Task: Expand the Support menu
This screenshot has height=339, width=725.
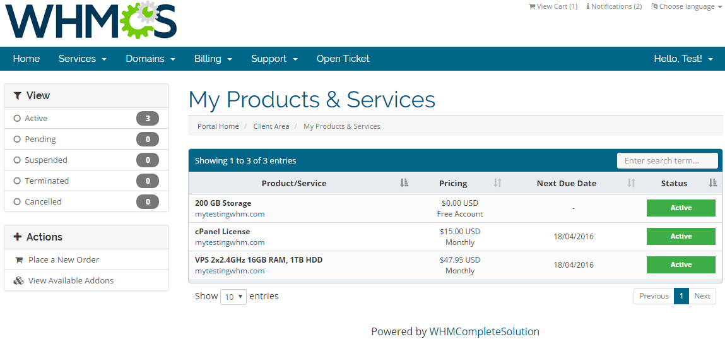Action: click(x=274, y=59)
